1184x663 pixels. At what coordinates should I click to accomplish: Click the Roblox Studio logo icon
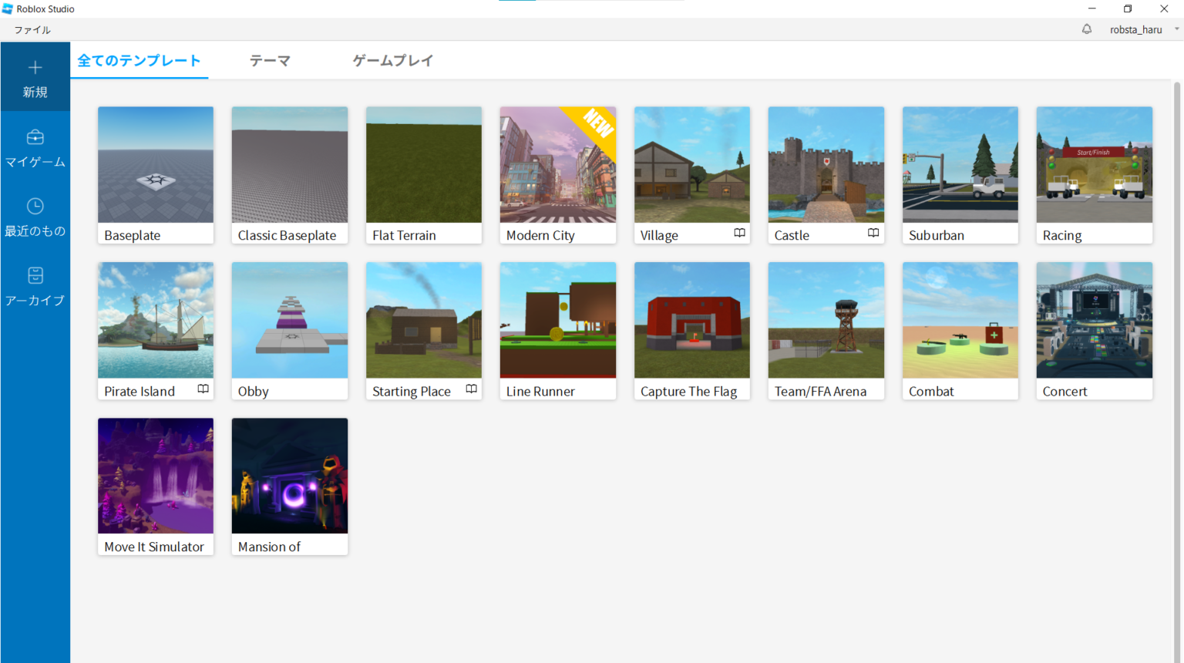[8, 8]
